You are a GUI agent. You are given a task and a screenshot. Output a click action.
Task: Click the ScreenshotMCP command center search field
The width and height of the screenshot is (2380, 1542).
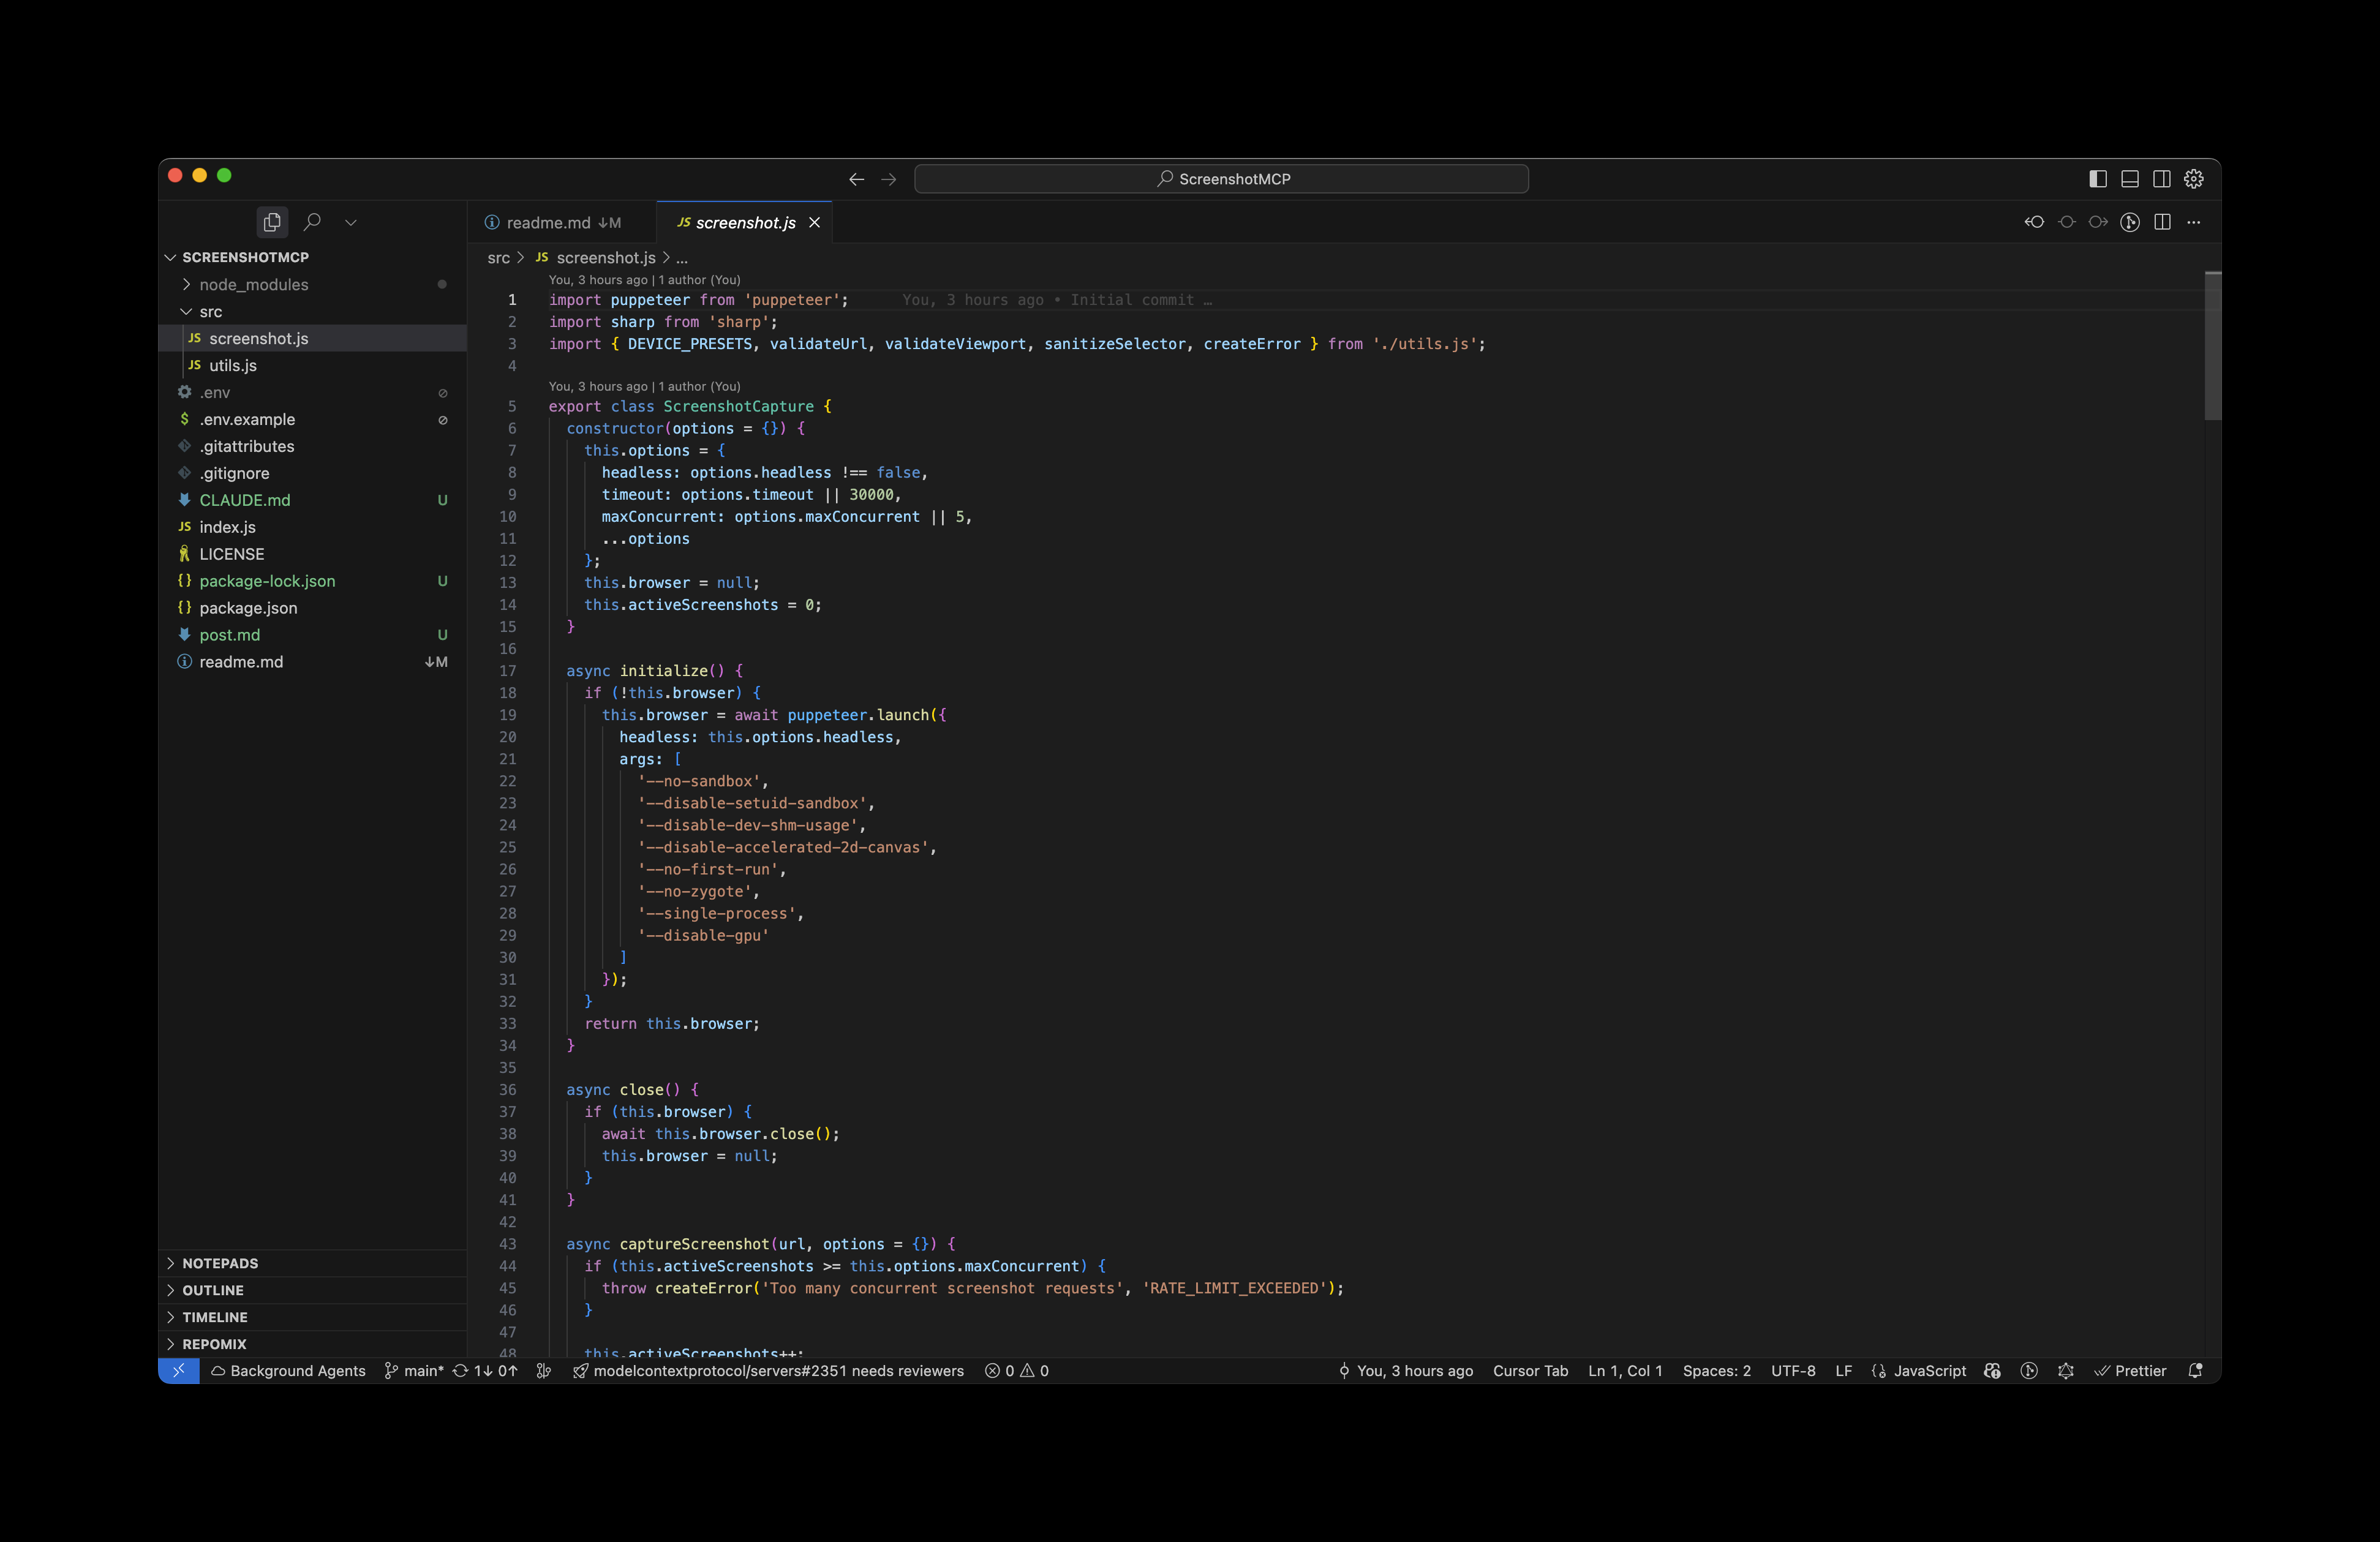coord(1221,179)
